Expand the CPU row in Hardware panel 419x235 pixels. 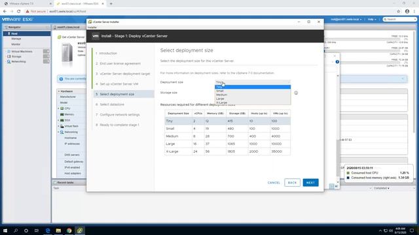[x=58, y=108]
